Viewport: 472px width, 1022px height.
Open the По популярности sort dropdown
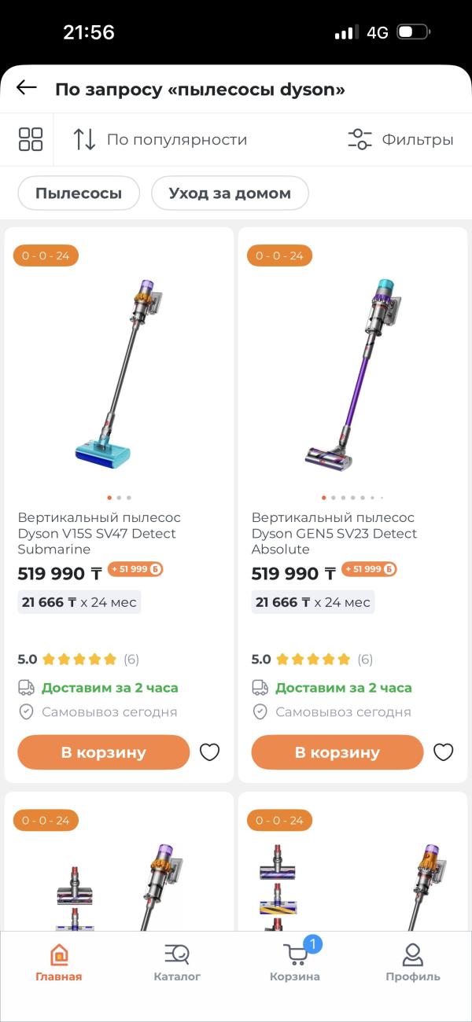(176, 140)
